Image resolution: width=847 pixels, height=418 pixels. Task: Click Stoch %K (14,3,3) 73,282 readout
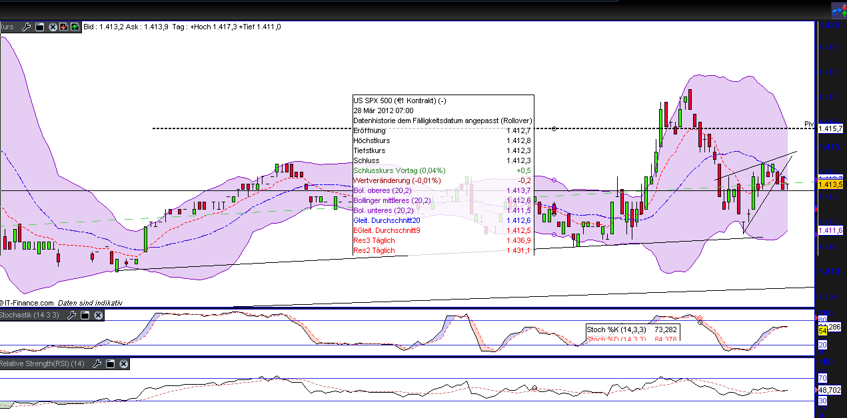coord(631,329)
